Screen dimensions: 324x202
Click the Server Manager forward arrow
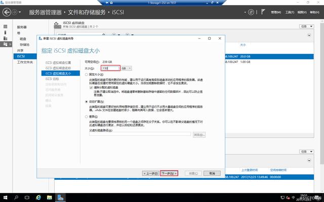click(x=15, y=12)
